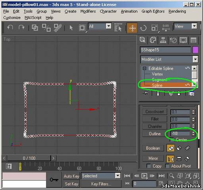The width and height of the screenshot is (203, 190).
Task: Click the purple object color swatch
Action: (x=195, y=50)
